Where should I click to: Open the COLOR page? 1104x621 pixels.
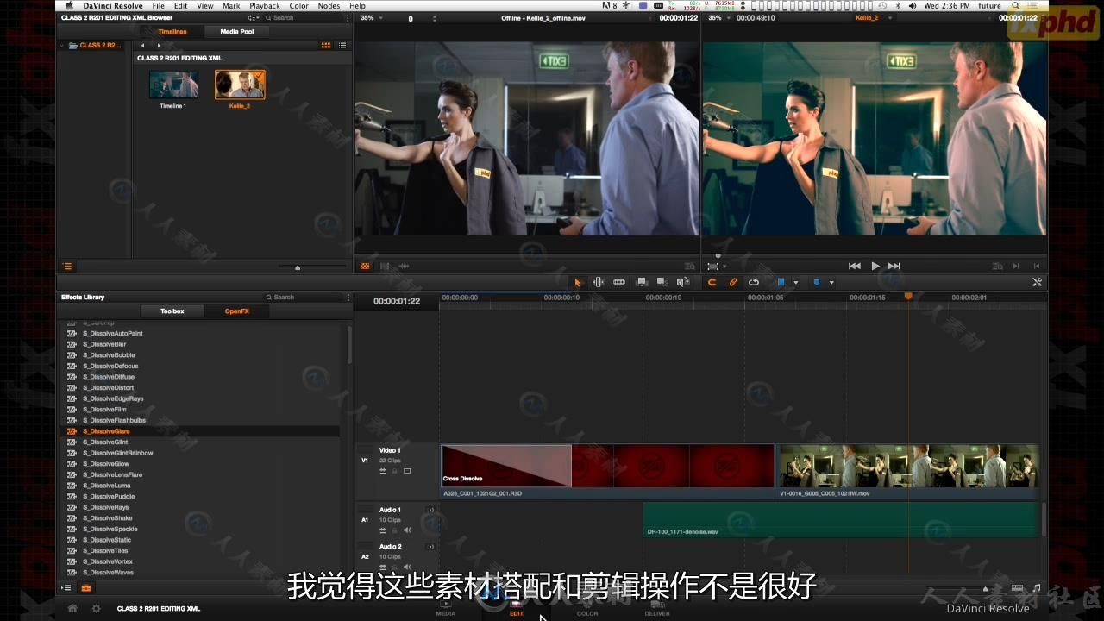pos(587,608)
